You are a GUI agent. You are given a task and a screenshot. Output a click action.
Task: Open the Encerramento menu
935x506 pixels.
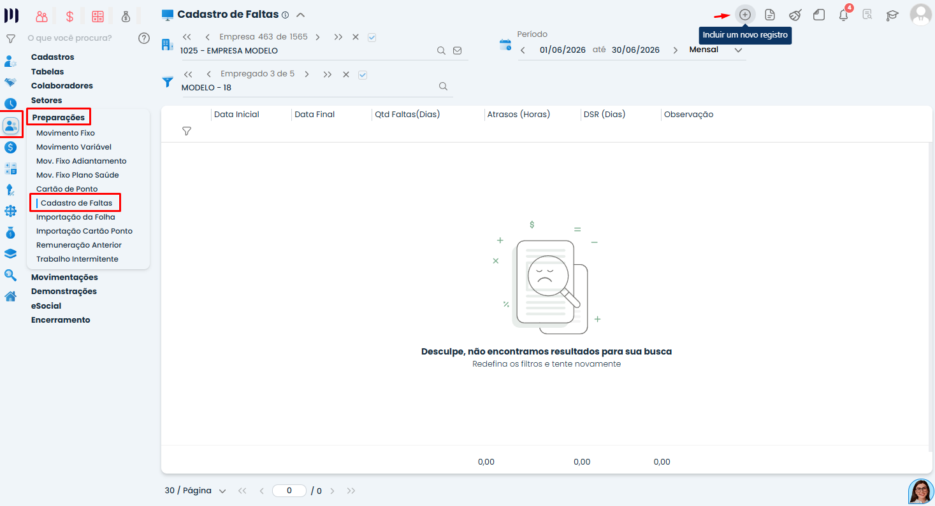[x=61, y=320]
